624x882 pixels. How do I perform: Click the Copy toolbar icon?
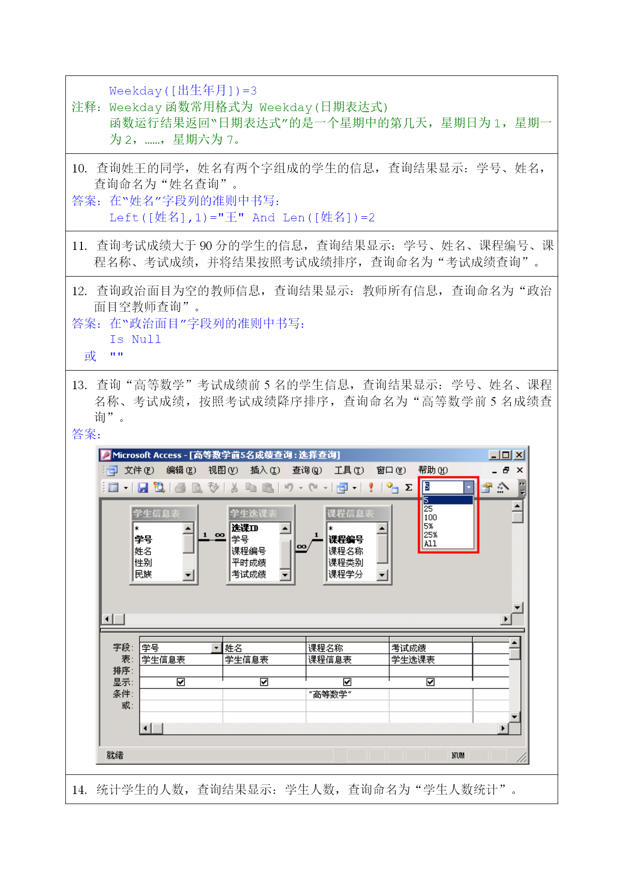coord(251,487)
